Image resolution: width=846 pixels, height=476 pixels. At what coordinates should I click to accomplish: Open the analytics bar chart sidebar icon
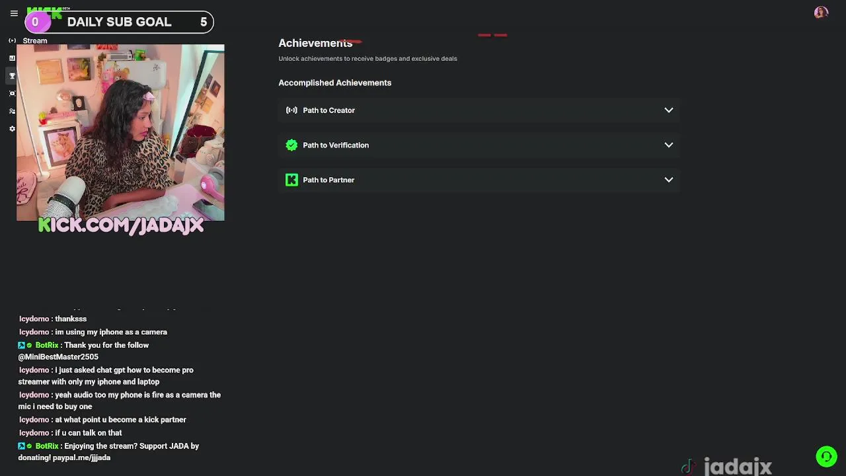tap(12, 58)
